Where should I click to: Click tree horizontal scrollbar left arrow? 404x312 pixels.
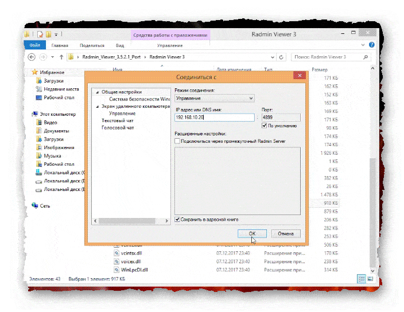tap(95, 221)
